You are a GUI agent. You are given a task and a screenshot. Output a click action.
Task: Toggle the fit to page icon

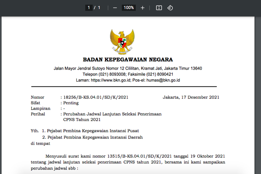pos(159,8)
